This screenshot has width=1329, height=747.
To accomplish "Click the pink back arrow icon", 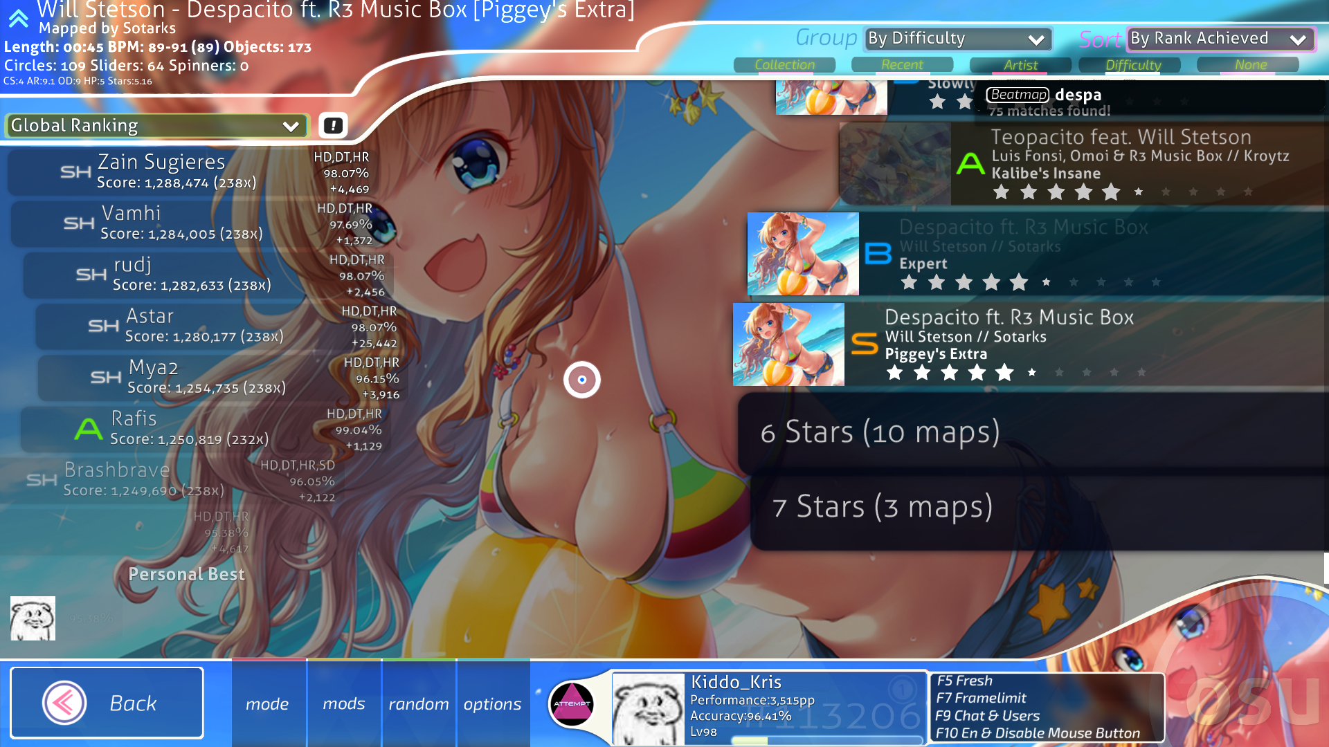I will (64, 703).
